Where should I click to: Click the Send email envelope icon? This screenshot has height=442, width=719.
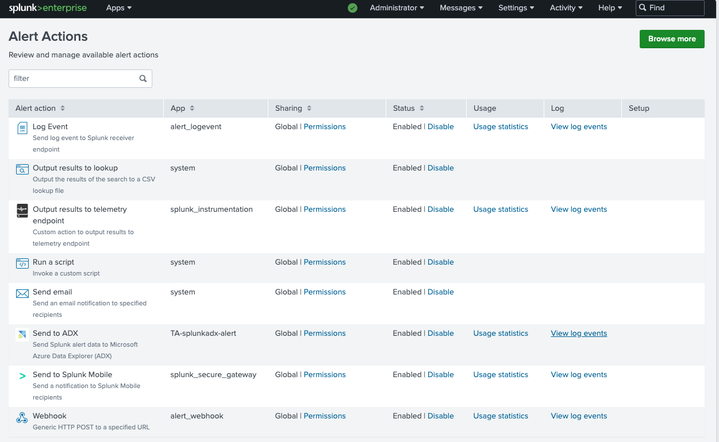(x=22, y=293)
